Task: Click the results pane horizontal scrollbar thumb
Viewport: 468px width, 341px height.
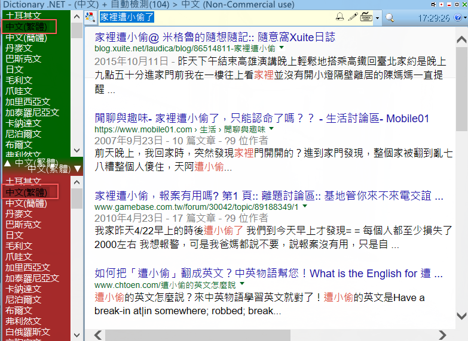Action: (x=197, y=335)
